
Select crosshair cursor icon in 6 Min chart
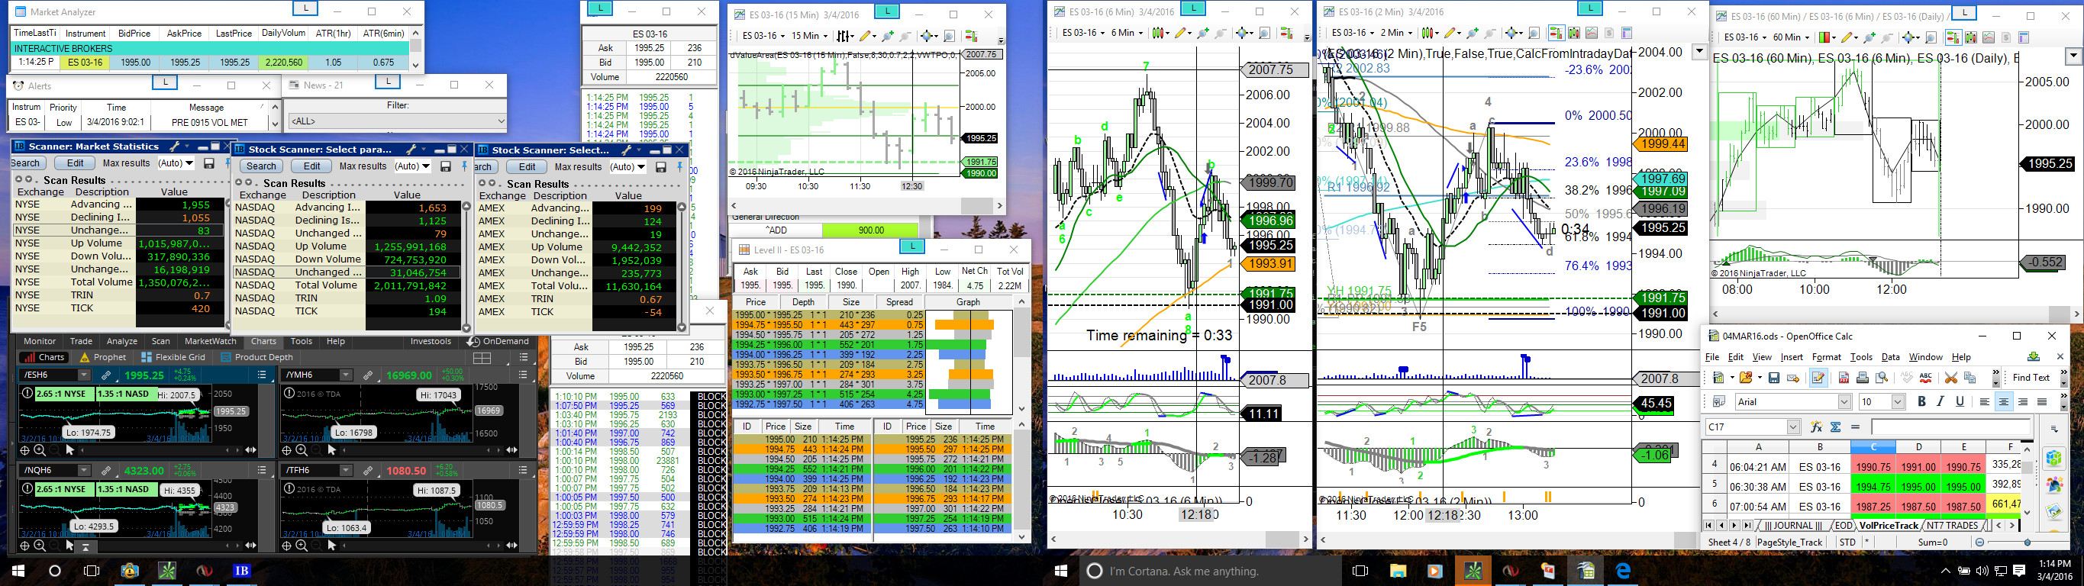[x=1242, y=33]
